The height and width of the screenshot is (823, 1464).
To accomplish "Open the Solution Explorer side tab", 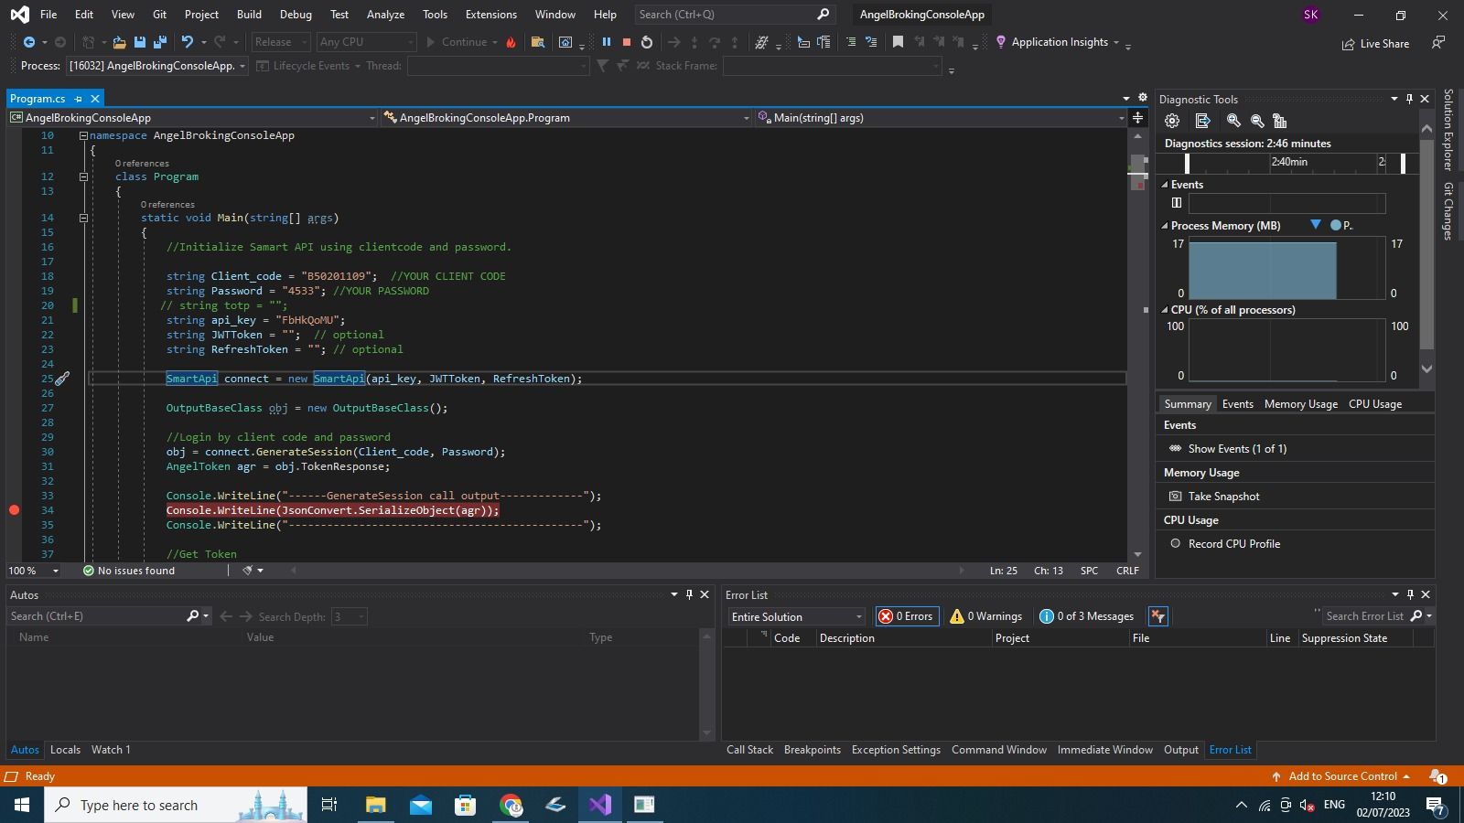I will pos(1448,130).
